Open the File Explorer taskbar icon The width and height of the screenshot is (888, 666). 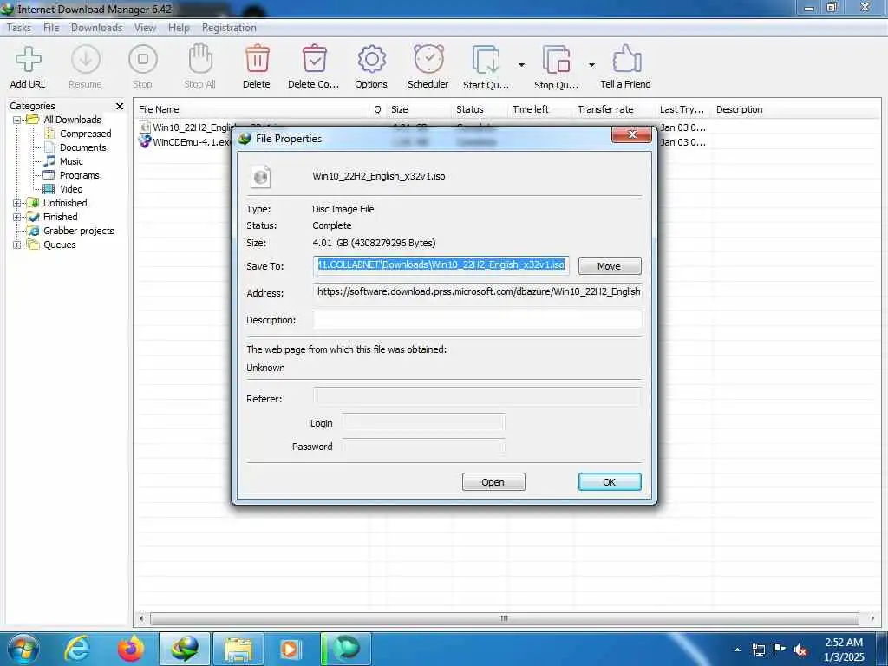click(x=238, y=649)
